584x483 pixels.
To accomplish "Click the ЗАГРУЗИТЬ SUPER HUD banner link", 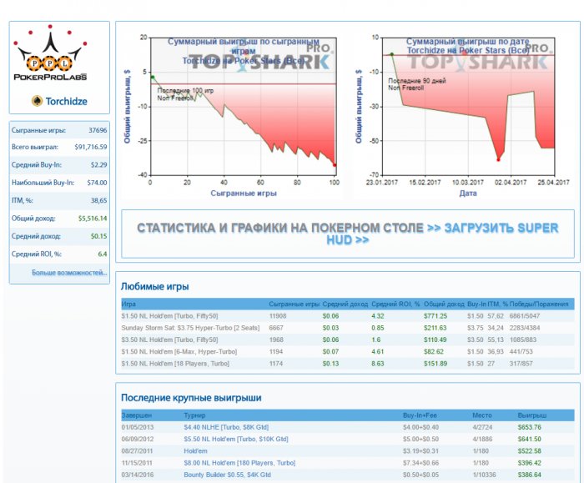I will tap(441, 234).
